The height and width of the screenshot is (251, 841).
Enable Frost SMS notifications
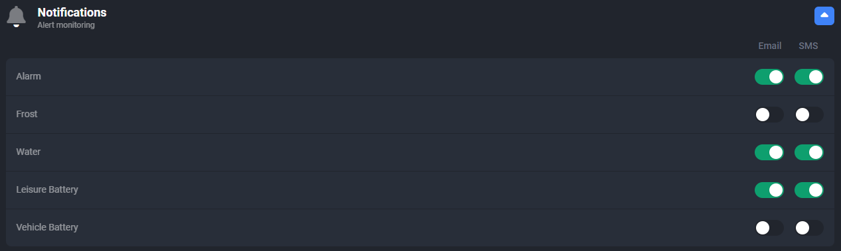[809, 115]
